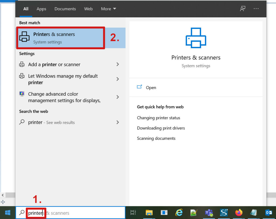Open Microsoft Teams from taskbar
276x219 pixels.
209,213
